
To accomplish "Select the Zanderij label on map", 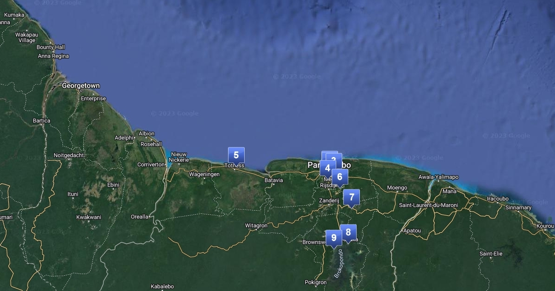I will [x=329, y=201].
